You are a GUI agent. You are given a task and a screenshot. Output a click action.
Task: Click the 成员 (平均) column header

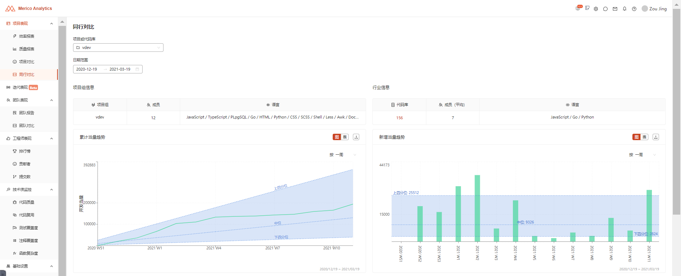pos(452,105)
